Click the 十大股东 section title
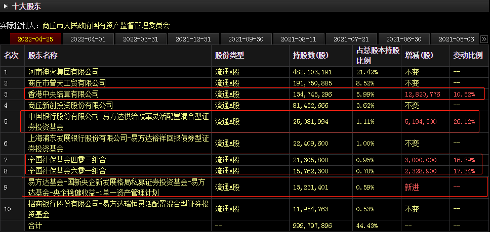The image size is (490, 232). click(x=26, y=6)
